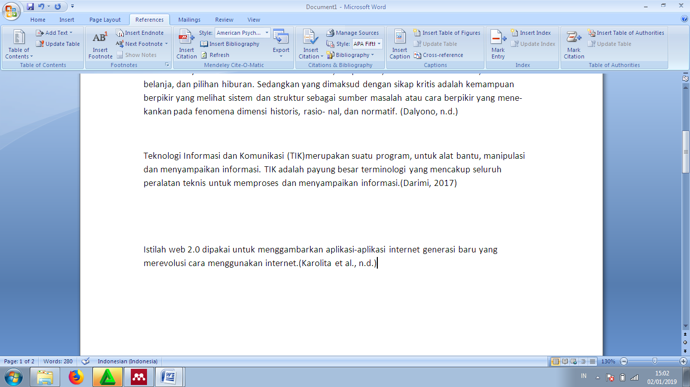Open the Mailings tab
690x387 pixels.
189,20
